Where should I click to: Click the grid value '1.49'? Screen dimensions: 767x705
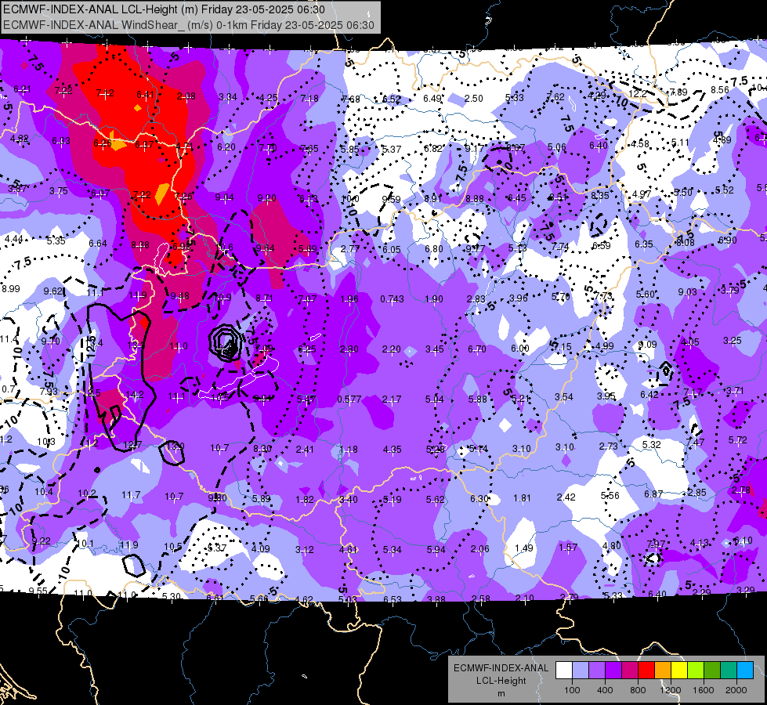524,548
